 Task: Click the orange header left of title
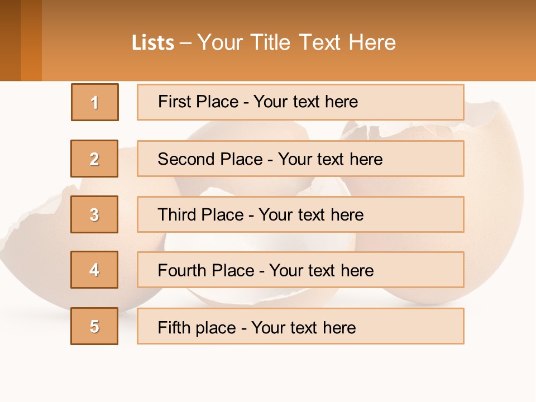[x=84, y=42]
